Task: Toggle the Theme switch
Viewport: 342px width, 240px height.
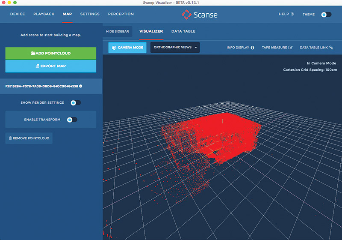Action: (326, 15)
